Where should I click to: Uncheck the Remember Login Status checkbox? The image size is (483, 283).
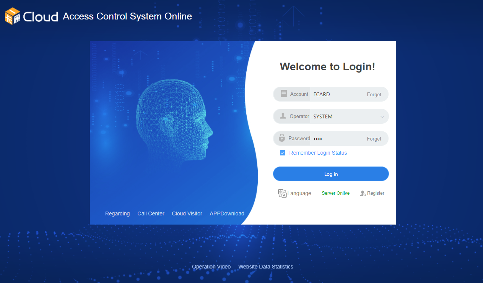(283, 153)
